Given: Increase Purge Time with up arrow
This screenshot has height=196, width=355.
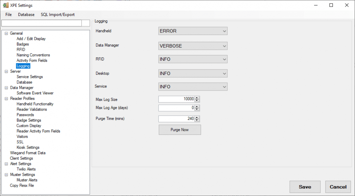Looking at the screenshot, I should click(x=197, y=118).
